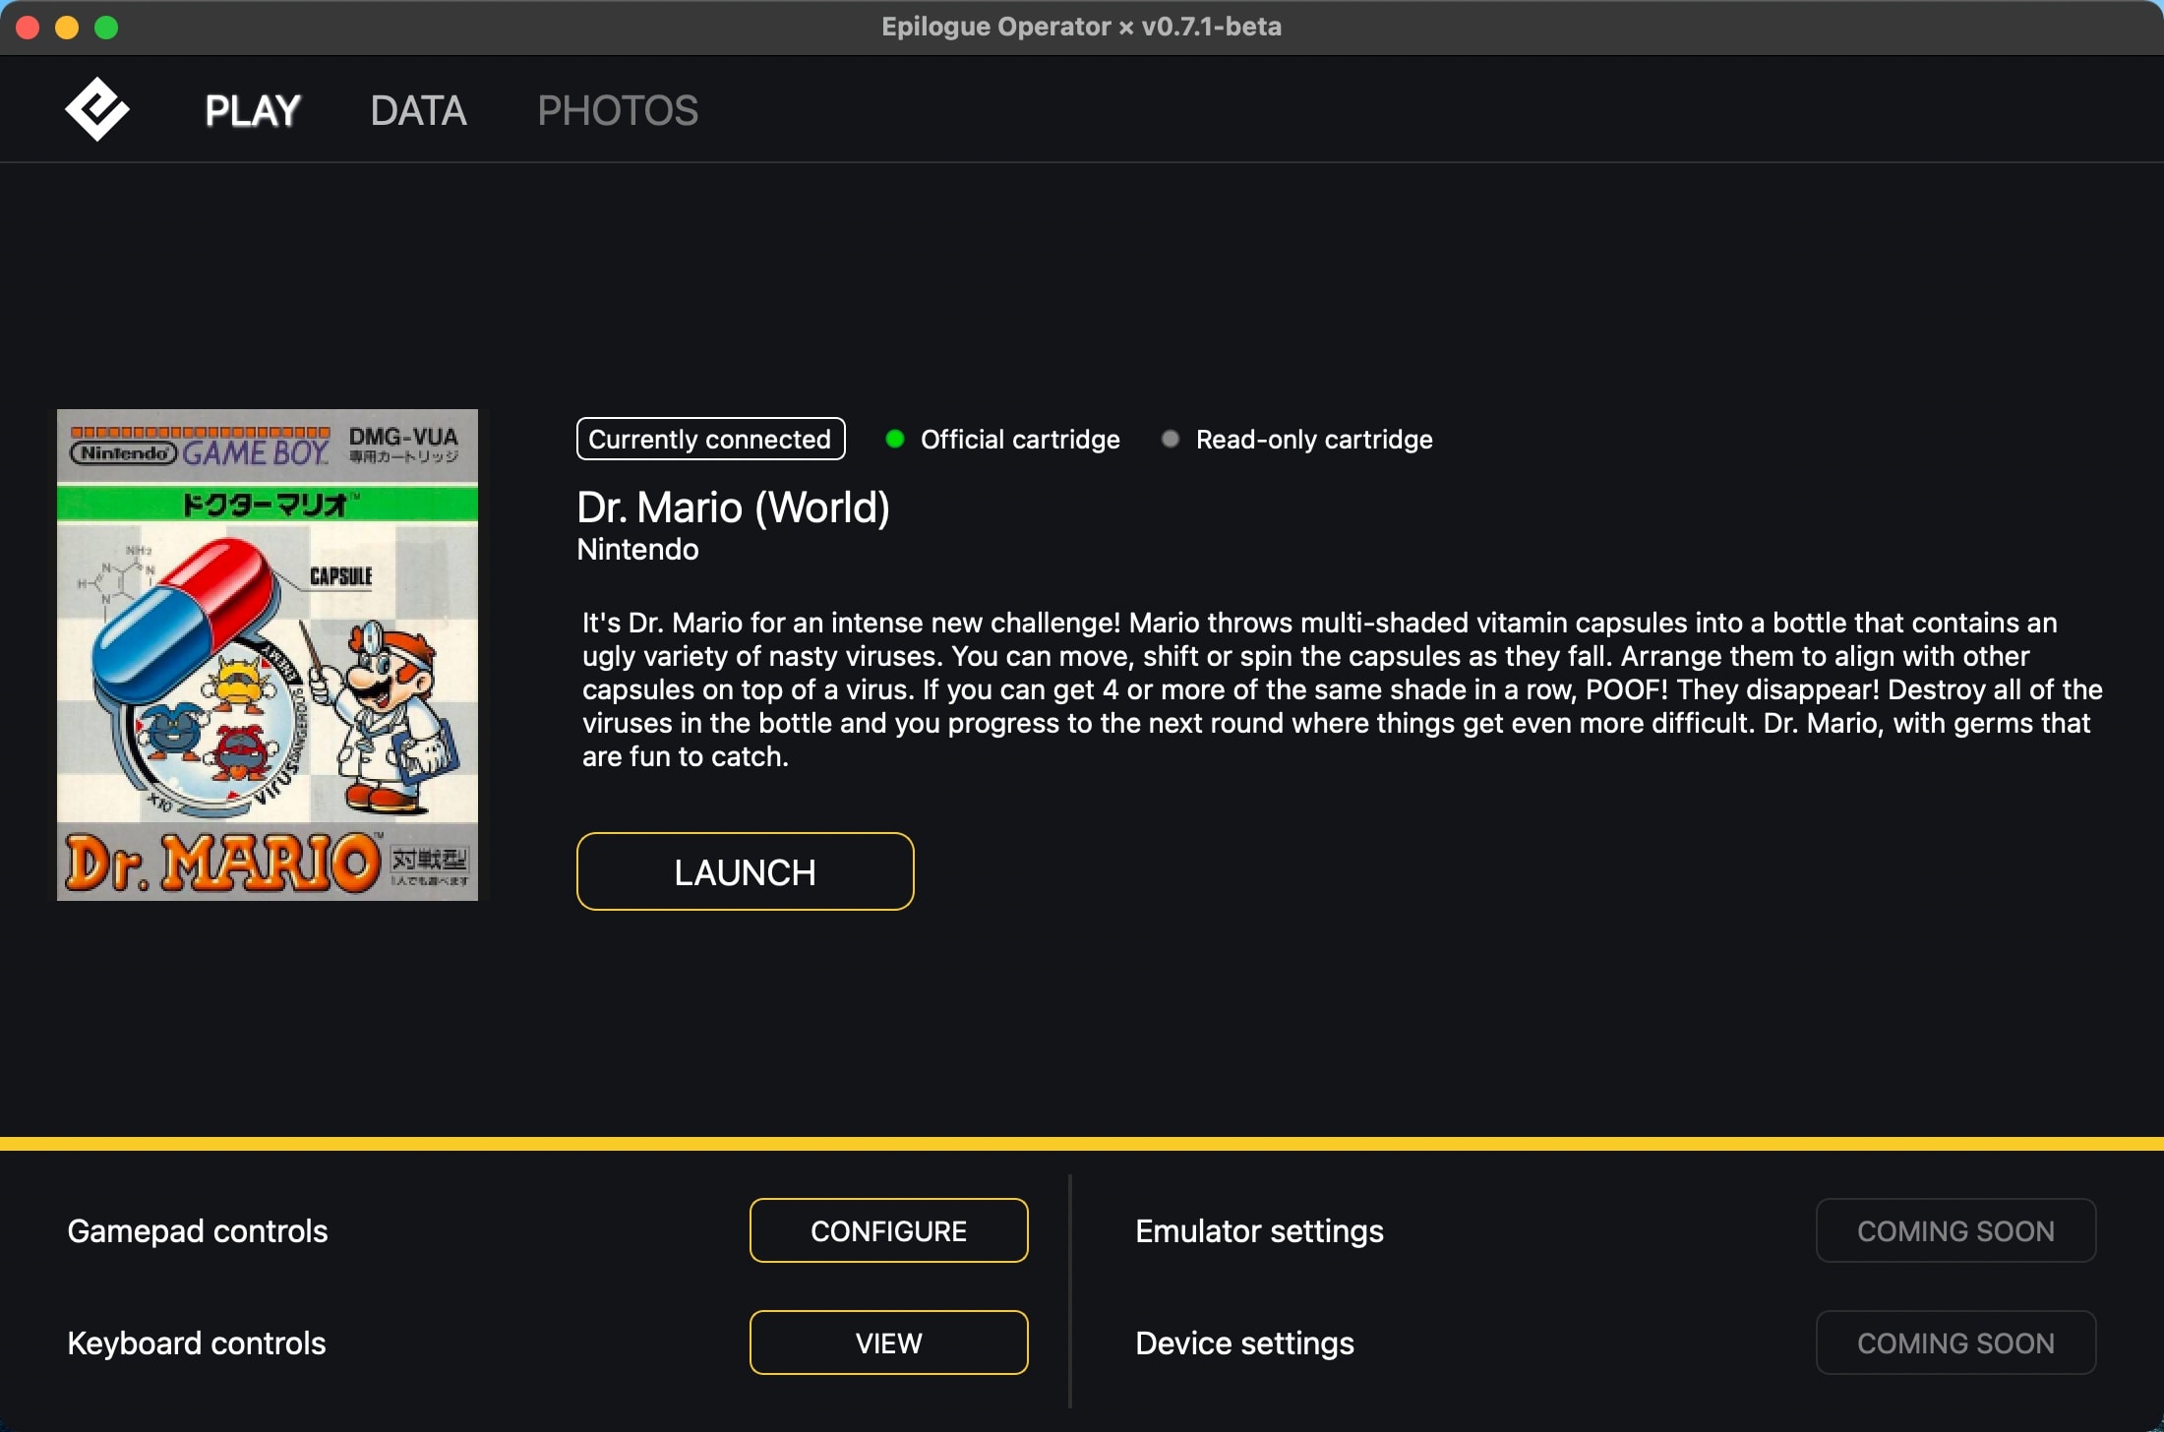
Task: Click the Dr. Mario (World) title
Action: [733, 507]
